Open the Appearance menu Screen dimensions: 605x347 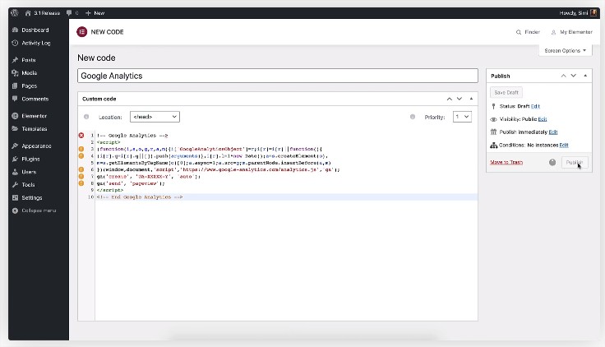36,146
